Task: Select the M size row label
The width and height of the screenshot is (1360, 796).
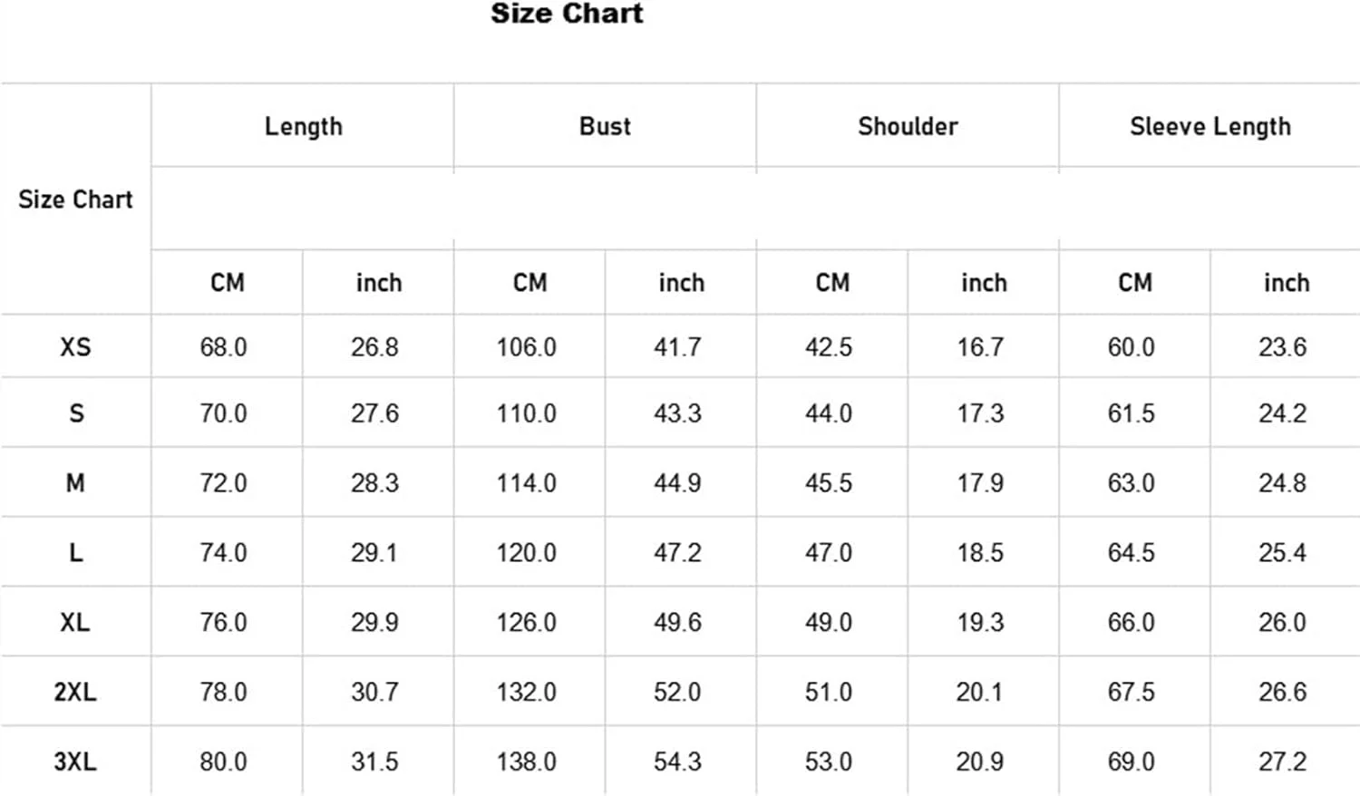Action: point(75,483)
